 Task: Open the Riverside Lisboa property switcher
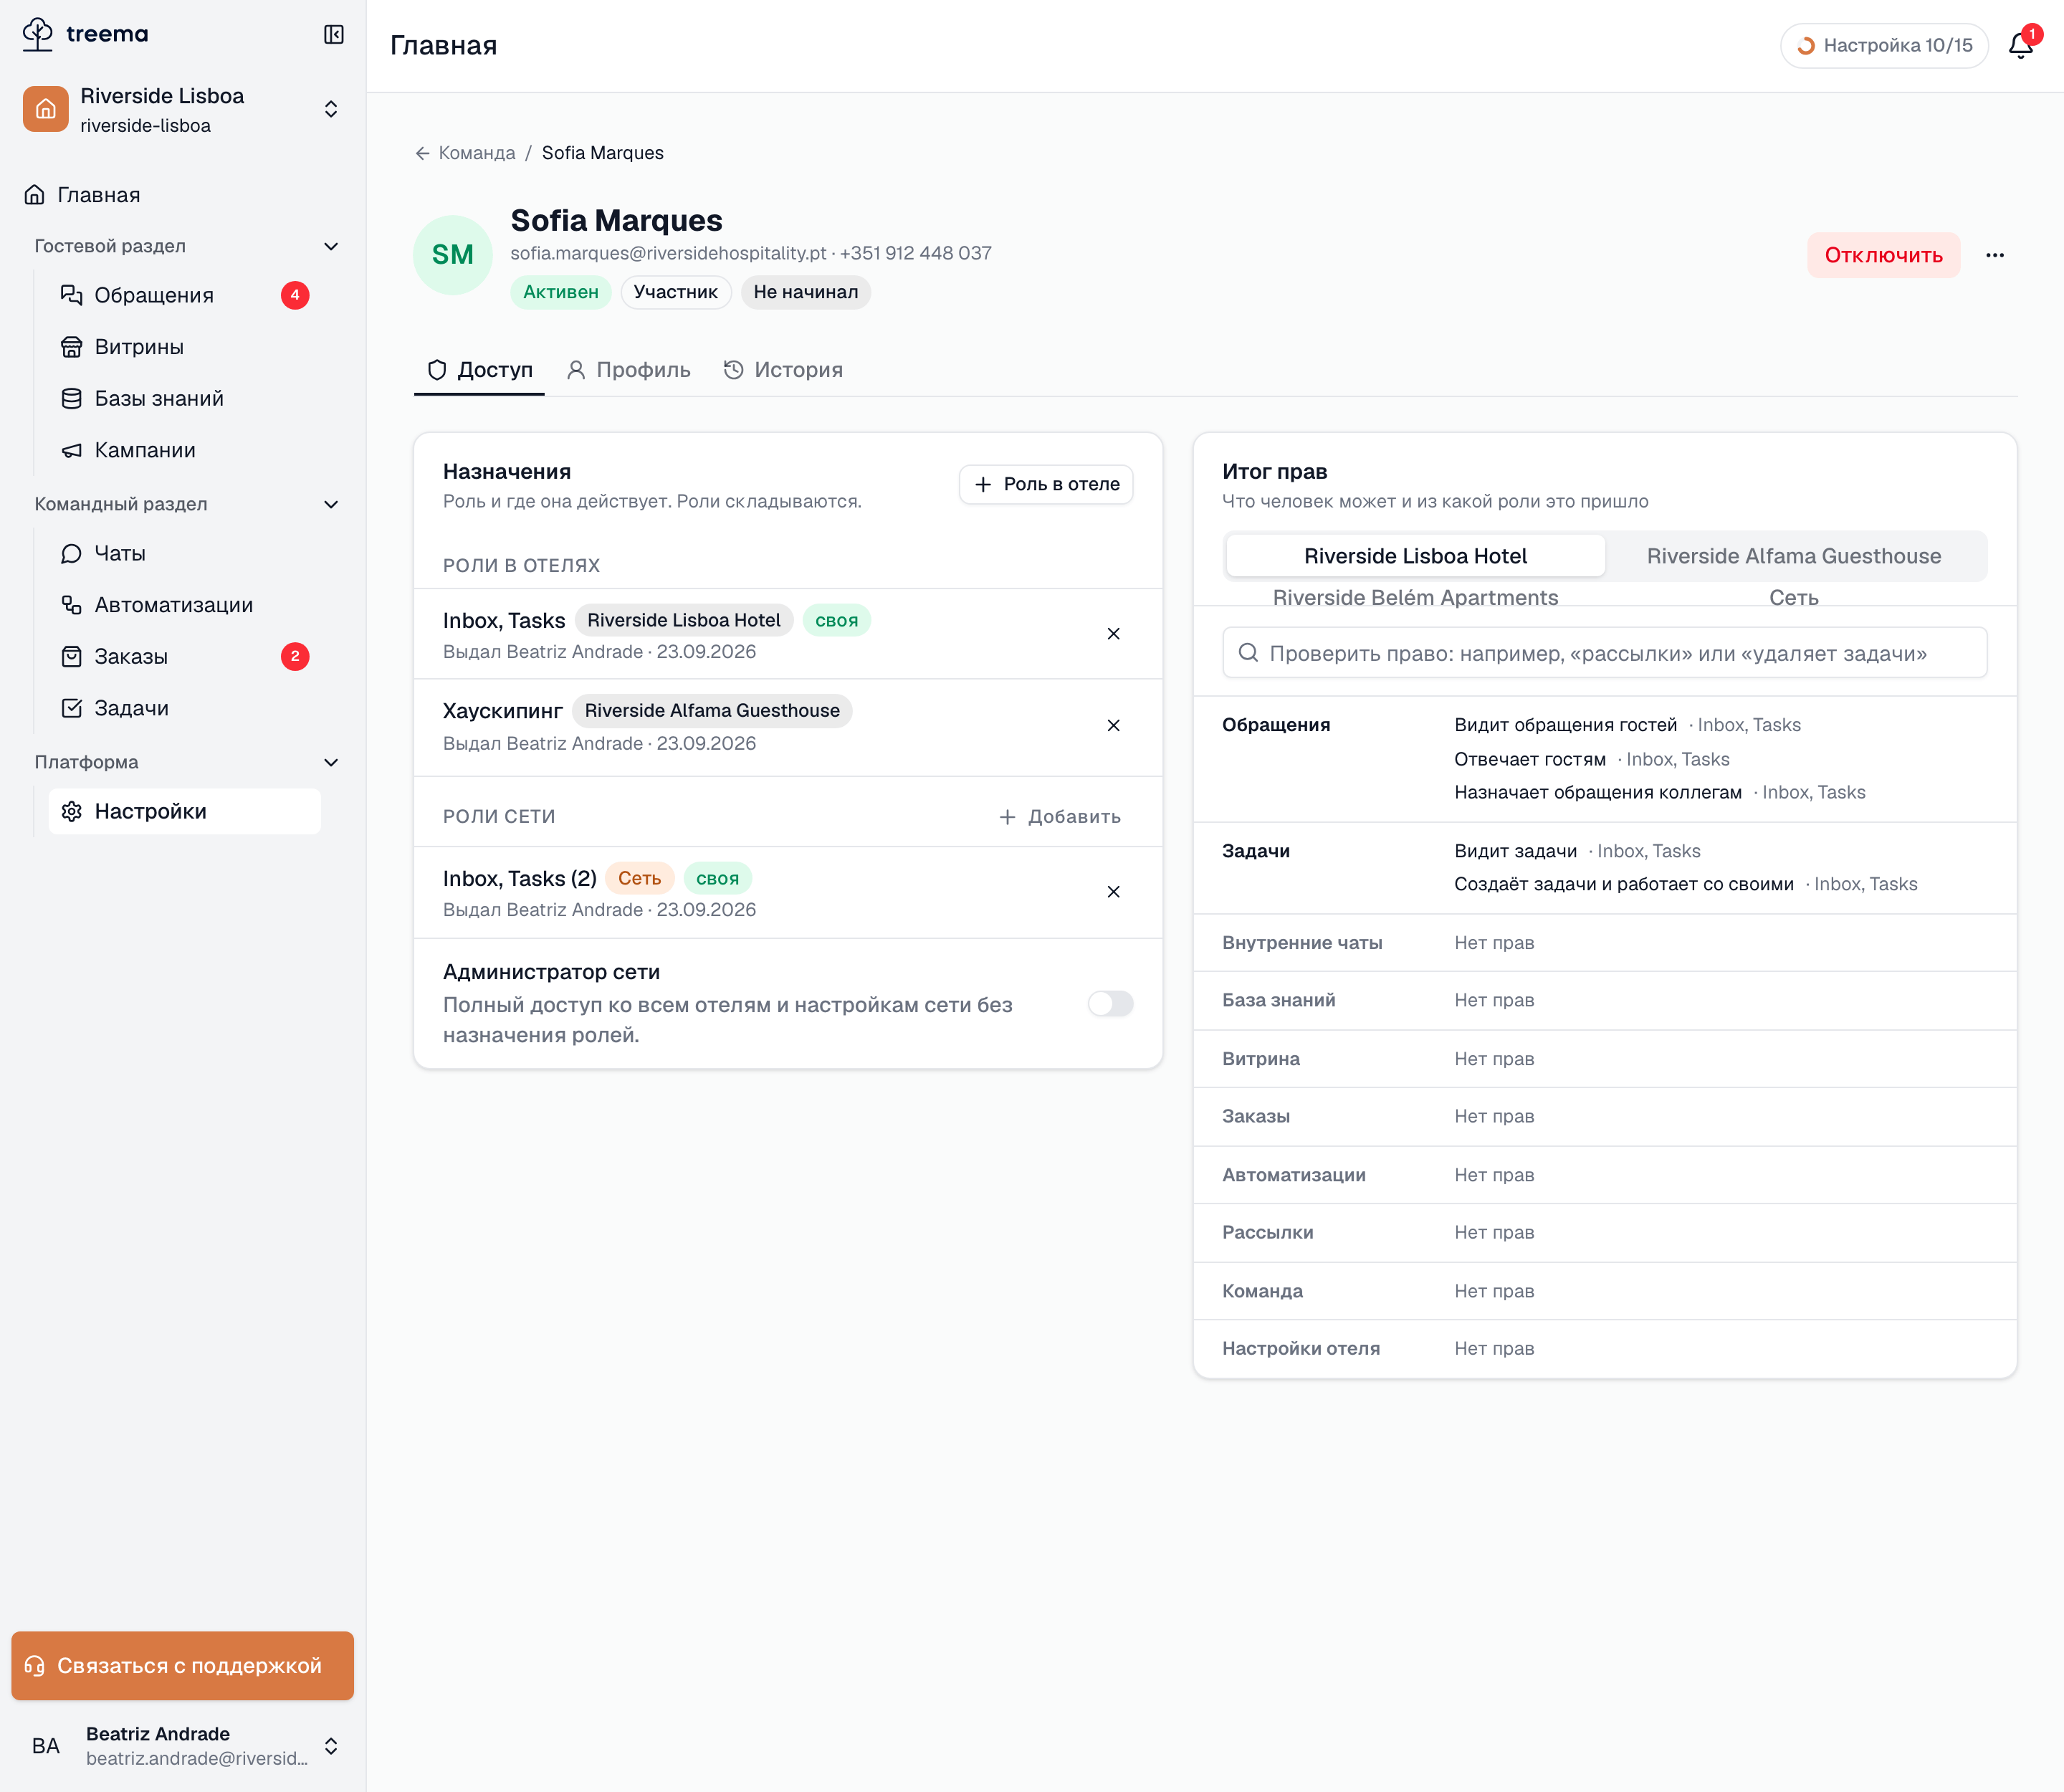click(183, 109)
